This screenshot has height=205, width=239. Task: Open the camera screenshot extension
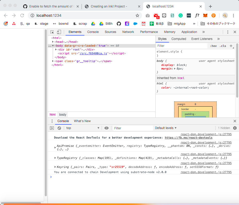point(148,15)
